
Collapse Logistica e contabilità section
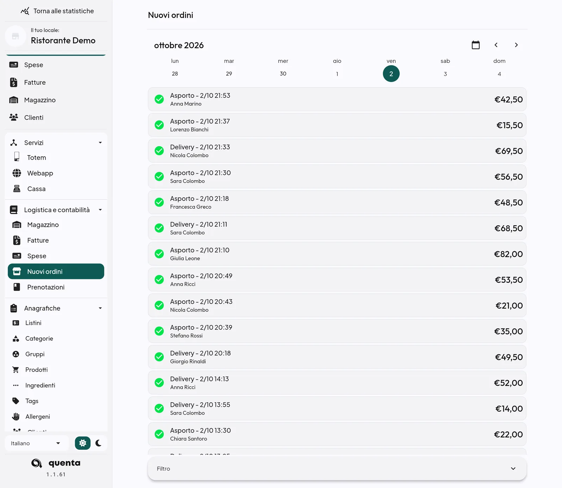tap(100, 210)
